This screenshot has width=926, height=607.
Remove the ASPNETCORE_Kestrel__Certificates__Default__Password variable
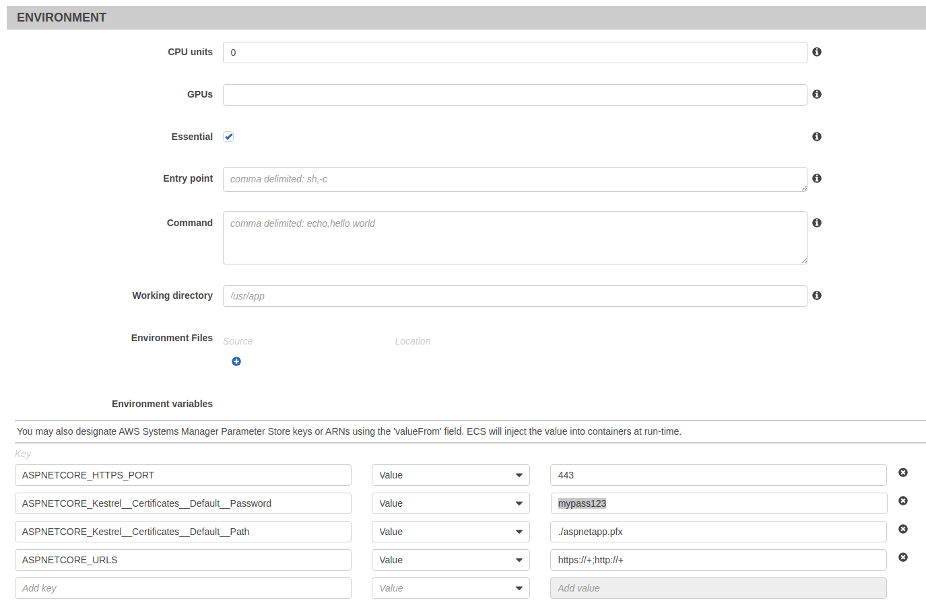[x=902, y=500]
